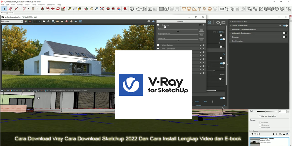The height and width of the screenshot is (146, 292).
Task: Expand Configuration section
Action: click(230, 41)
